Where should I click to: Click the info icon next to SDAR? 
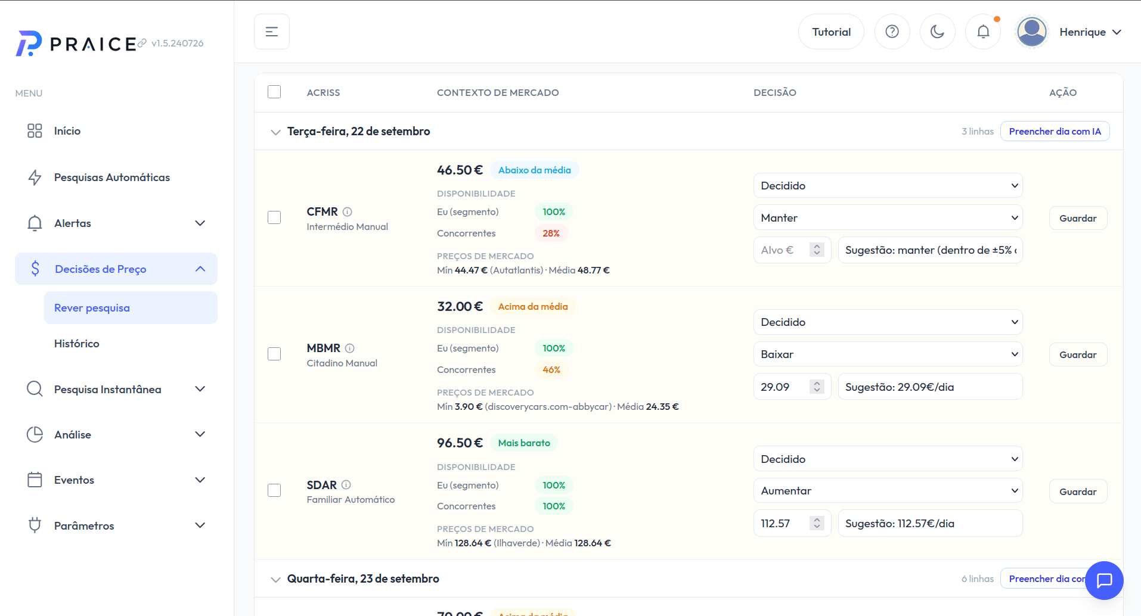point(346,485)
